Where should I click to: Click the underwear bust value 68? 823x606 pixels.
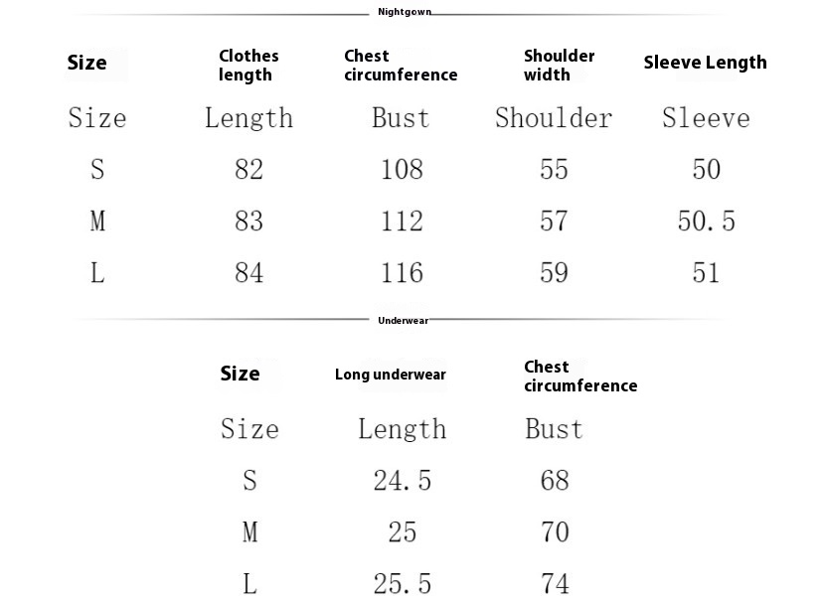[554, 481]
